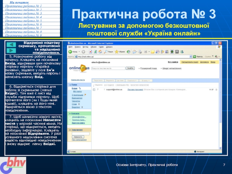
Task: Open the В папку dropdown button
Action: [x=146, y=81]
